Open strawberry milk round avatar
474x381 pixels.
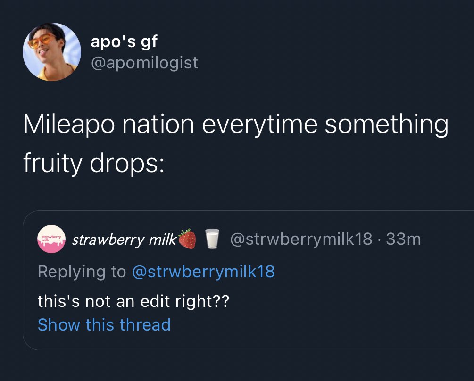[51, 239]
